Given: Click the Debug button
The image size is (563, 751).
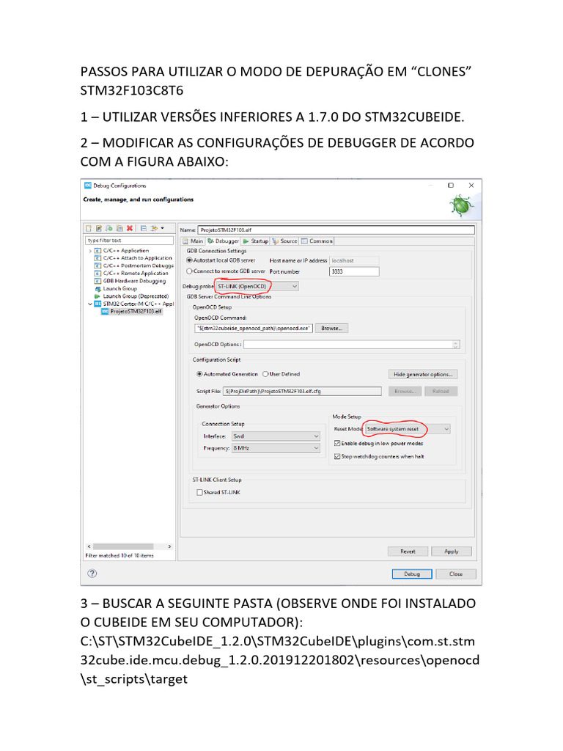Looking at the screenshot, I should pyautogui.click(x=412, y=574).
